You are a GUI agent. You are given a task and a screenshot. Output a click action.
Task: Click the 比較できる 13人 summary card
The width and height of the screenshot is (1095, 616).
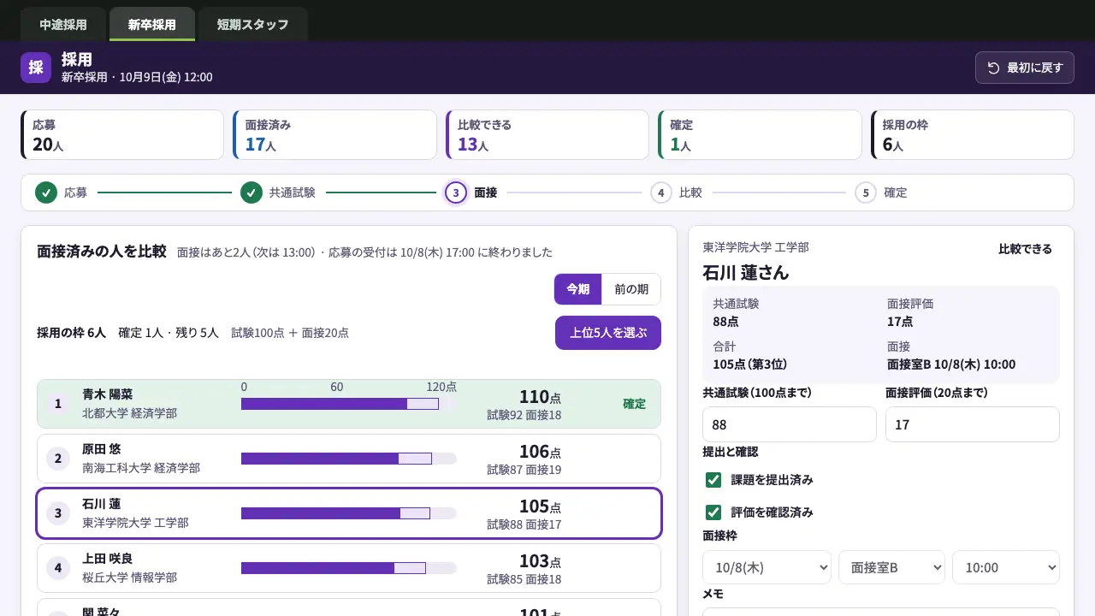[547, 134]
